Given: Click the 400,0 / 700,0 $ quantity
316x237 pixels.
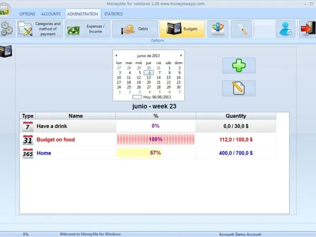Looking at the screenshot, I should [x=236, y=153].
